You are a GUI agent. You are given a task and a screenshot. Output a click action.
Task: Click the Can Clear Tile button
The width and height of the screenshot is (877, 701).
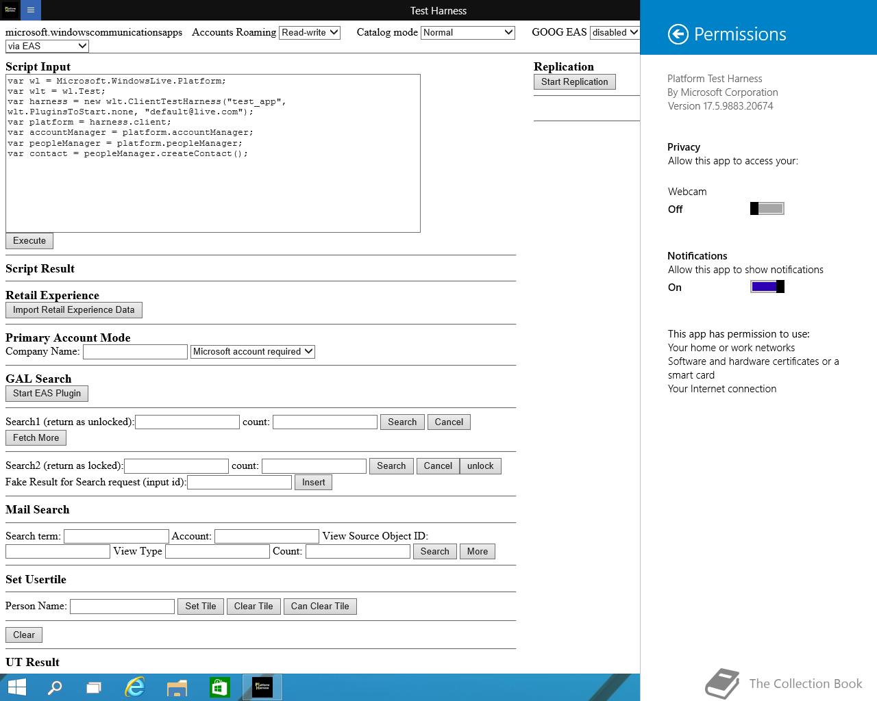tap(320, 607)
